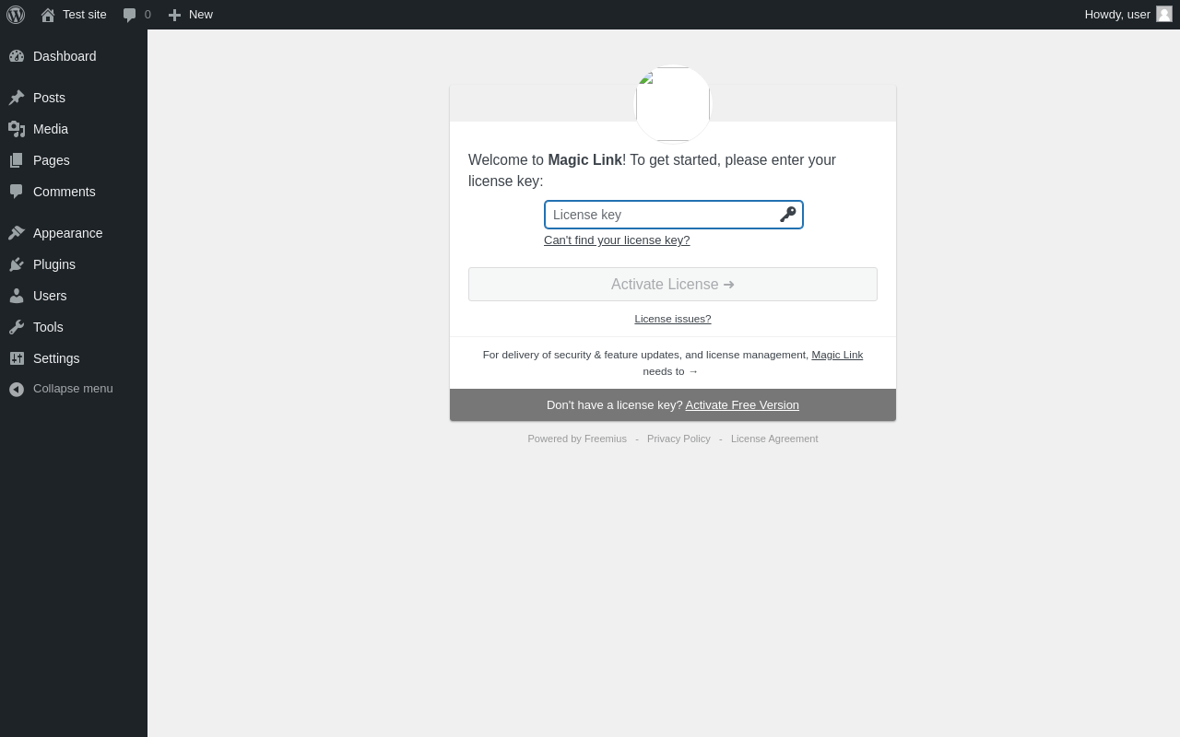This screenshot has width=1180, height=737.
Task: Click the Collapse menu arrow icon
Action: click(17, 389)
